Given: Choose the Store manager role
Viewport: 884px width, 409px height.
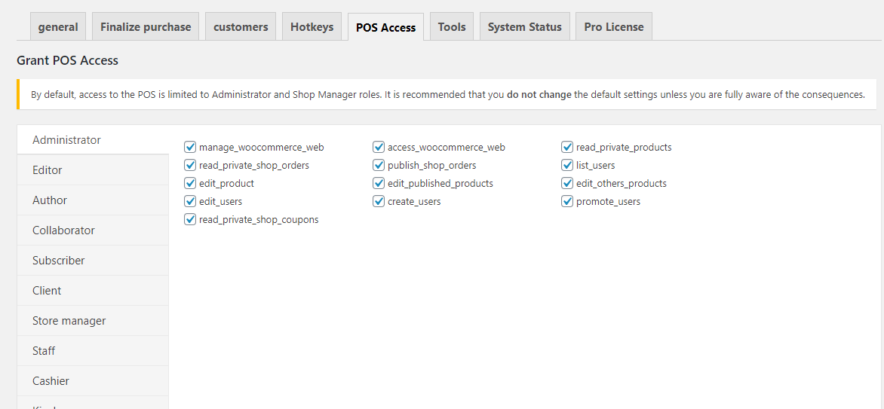Looking at the screenshot, I should 69,321.
